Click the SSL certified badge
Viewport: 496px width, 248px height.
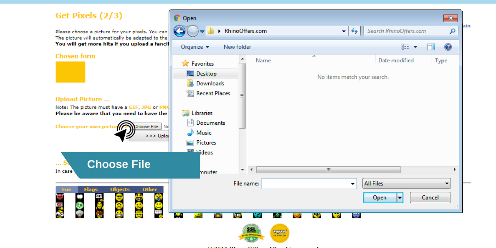pos(252,233)
